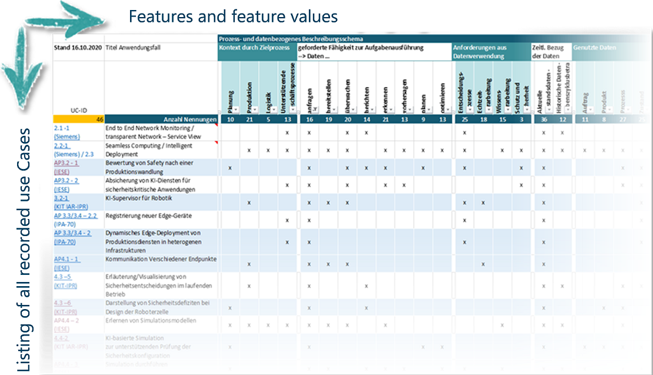Viewport: 653px width, 375px height.
Task: Select the "Genutzte Daten" header cell
Action: coord(612,52)
